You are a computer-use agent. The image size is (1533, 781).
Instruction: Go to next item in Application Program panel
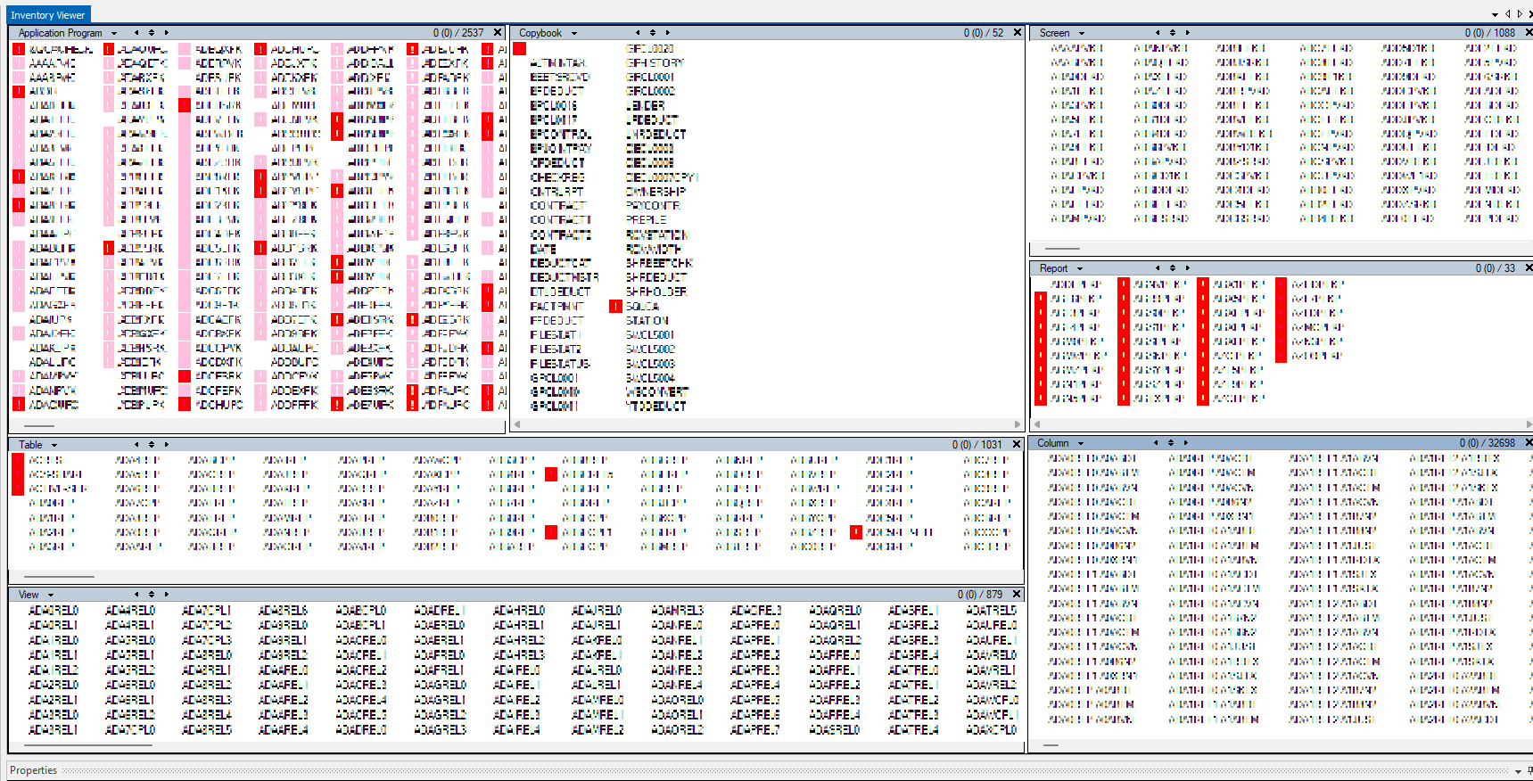point(167,33)
